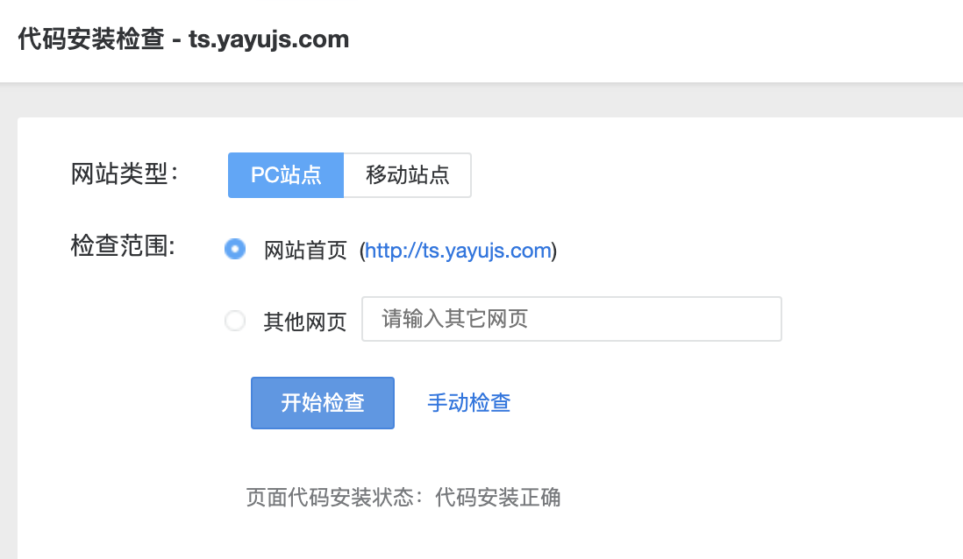Click the ts.yayujs.com domain in the header title
Image resolution: width=963 pixels, height=559 pixels.
[x=269, y=39]
